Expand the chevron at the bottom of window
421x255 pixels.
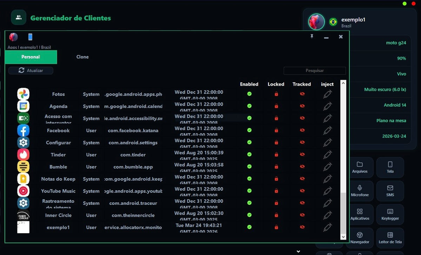tap(298, 251)
